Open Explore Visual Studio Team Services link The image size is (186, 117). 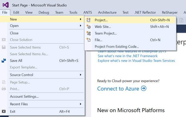pos(136,61)
